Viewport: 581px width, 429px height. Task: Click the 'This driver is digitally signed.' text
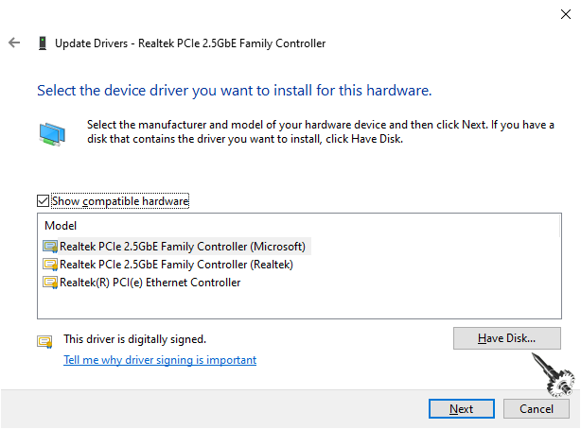(135, 339)
